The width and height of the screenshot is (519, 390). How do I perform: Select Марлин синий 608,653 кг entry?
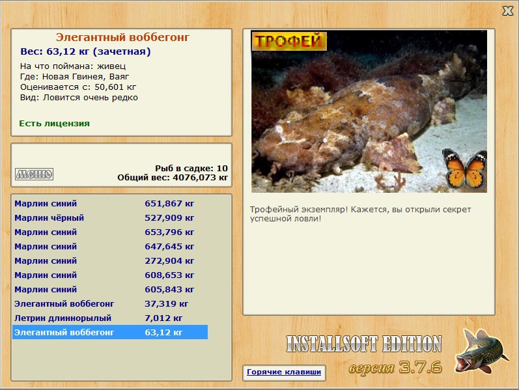coord(110,275)
